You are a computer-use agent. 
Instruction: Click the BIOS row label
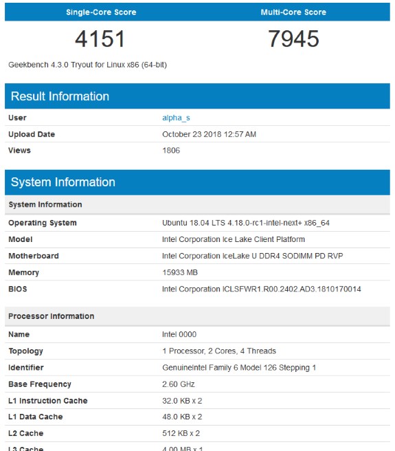coord(18,289)
